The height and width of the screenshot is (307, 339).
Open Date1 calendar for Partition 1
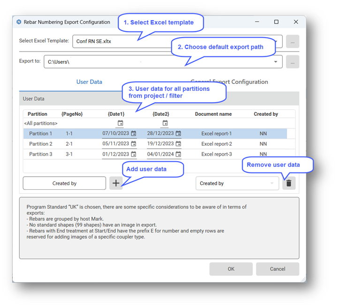pos(134,134)
